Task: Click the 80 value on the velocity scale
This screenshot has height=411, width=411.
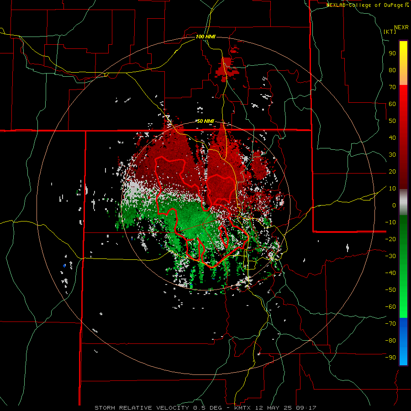Action: [x=392, y=70]
